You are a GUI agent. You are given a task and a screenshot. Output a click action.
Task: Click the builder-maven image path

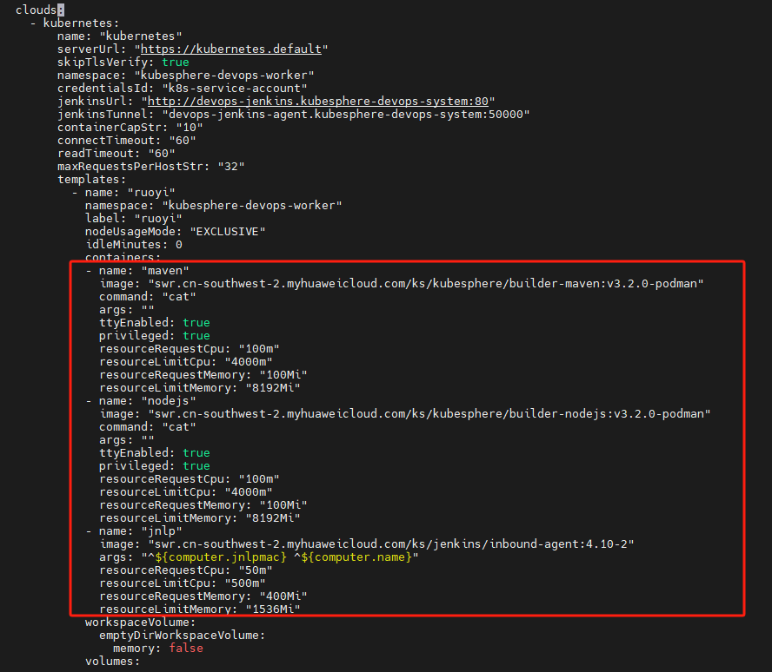coord(426,284)
